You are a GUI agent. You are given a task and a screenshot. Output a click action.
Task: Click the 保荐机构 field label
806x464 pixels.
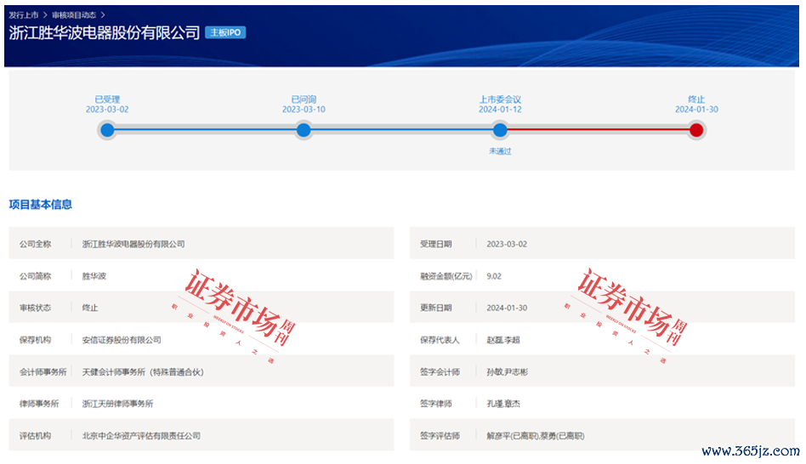click(x=36, y=340)
